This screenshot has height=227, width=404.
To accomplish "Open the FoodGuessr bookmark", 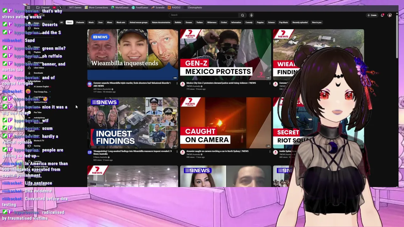I will (x=140, y=7).
